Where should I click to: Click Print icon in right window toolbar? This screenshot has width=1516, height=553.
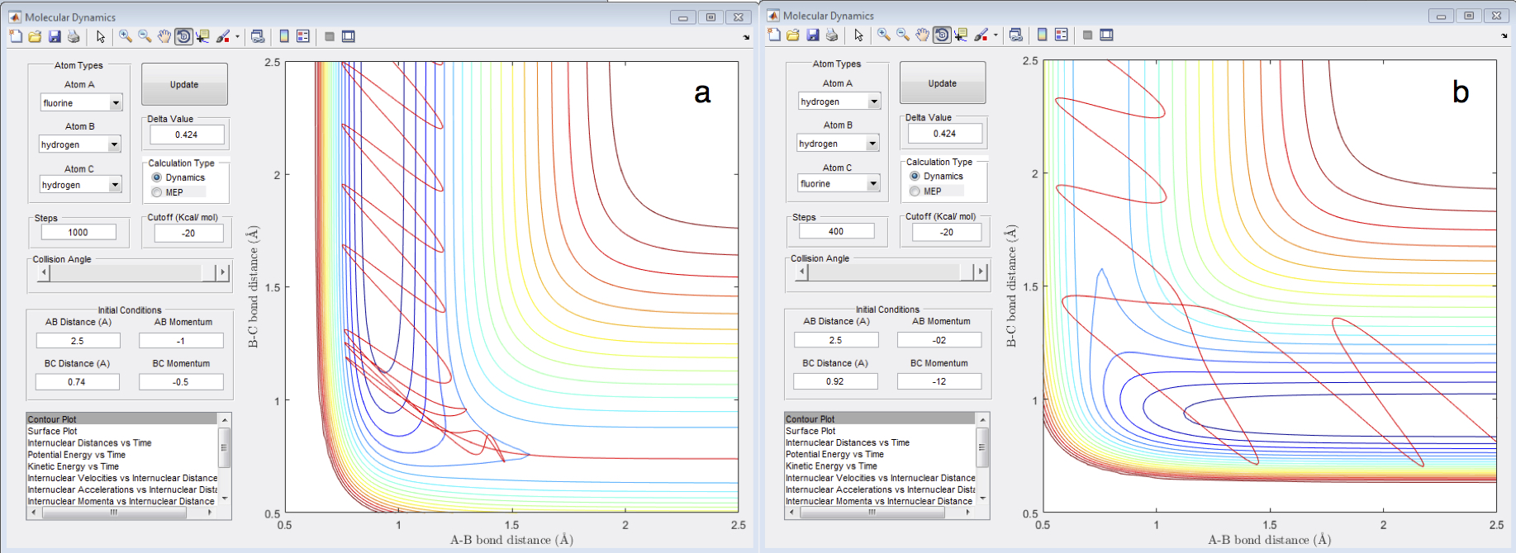point(832,35)
